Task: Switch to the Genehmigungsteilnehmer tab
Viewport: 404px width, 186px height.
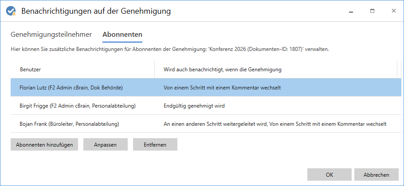Action: [51, 35]
